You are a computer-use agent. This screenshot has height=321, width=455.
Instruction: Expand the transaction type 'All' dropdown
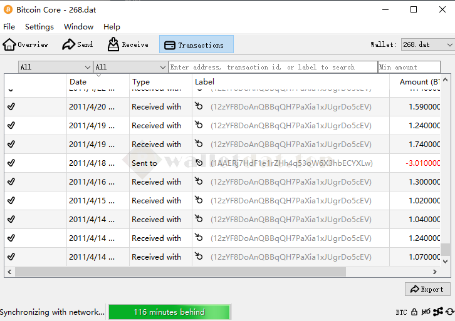130,67
